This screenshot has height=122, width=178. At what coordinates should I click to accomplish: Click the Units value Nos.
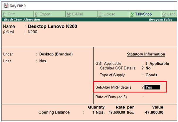pos(43,61)
